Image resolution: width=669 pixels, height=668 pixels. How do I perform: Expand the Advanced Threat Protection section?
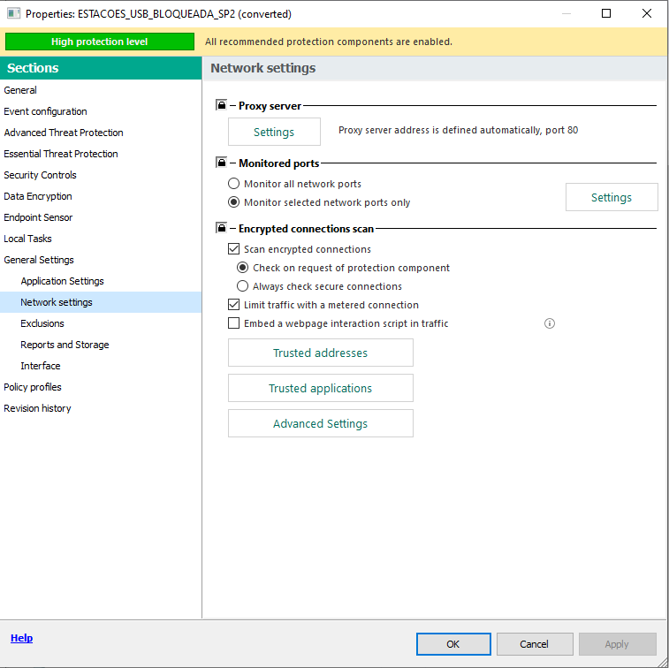(64, 133)
